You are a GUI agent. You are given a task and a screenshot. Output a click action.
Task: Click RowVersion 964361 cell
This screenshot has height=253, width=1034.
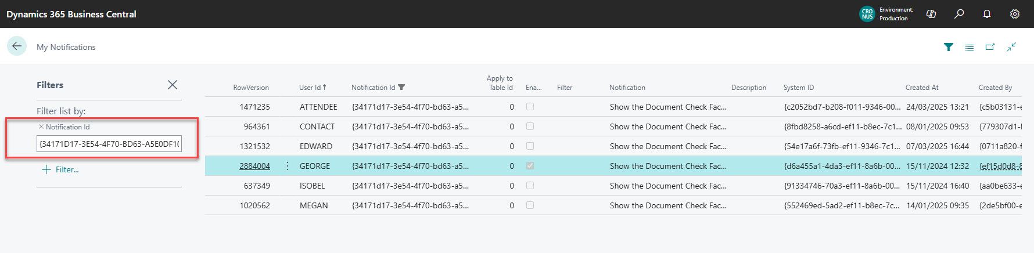pyautogui.click(x=257, y=126)
